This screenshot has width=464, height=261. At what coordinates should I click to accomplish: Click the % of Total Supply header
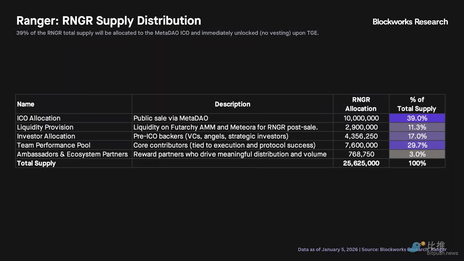tap(417, 104)
